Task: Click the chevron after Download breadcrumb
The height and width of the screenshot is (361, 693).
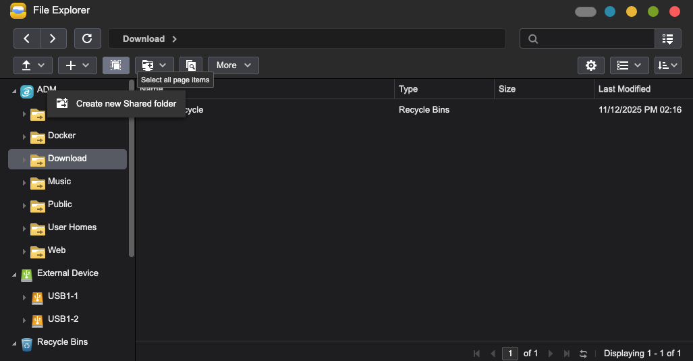Action: pyautogui.click(x=175, y=39)
